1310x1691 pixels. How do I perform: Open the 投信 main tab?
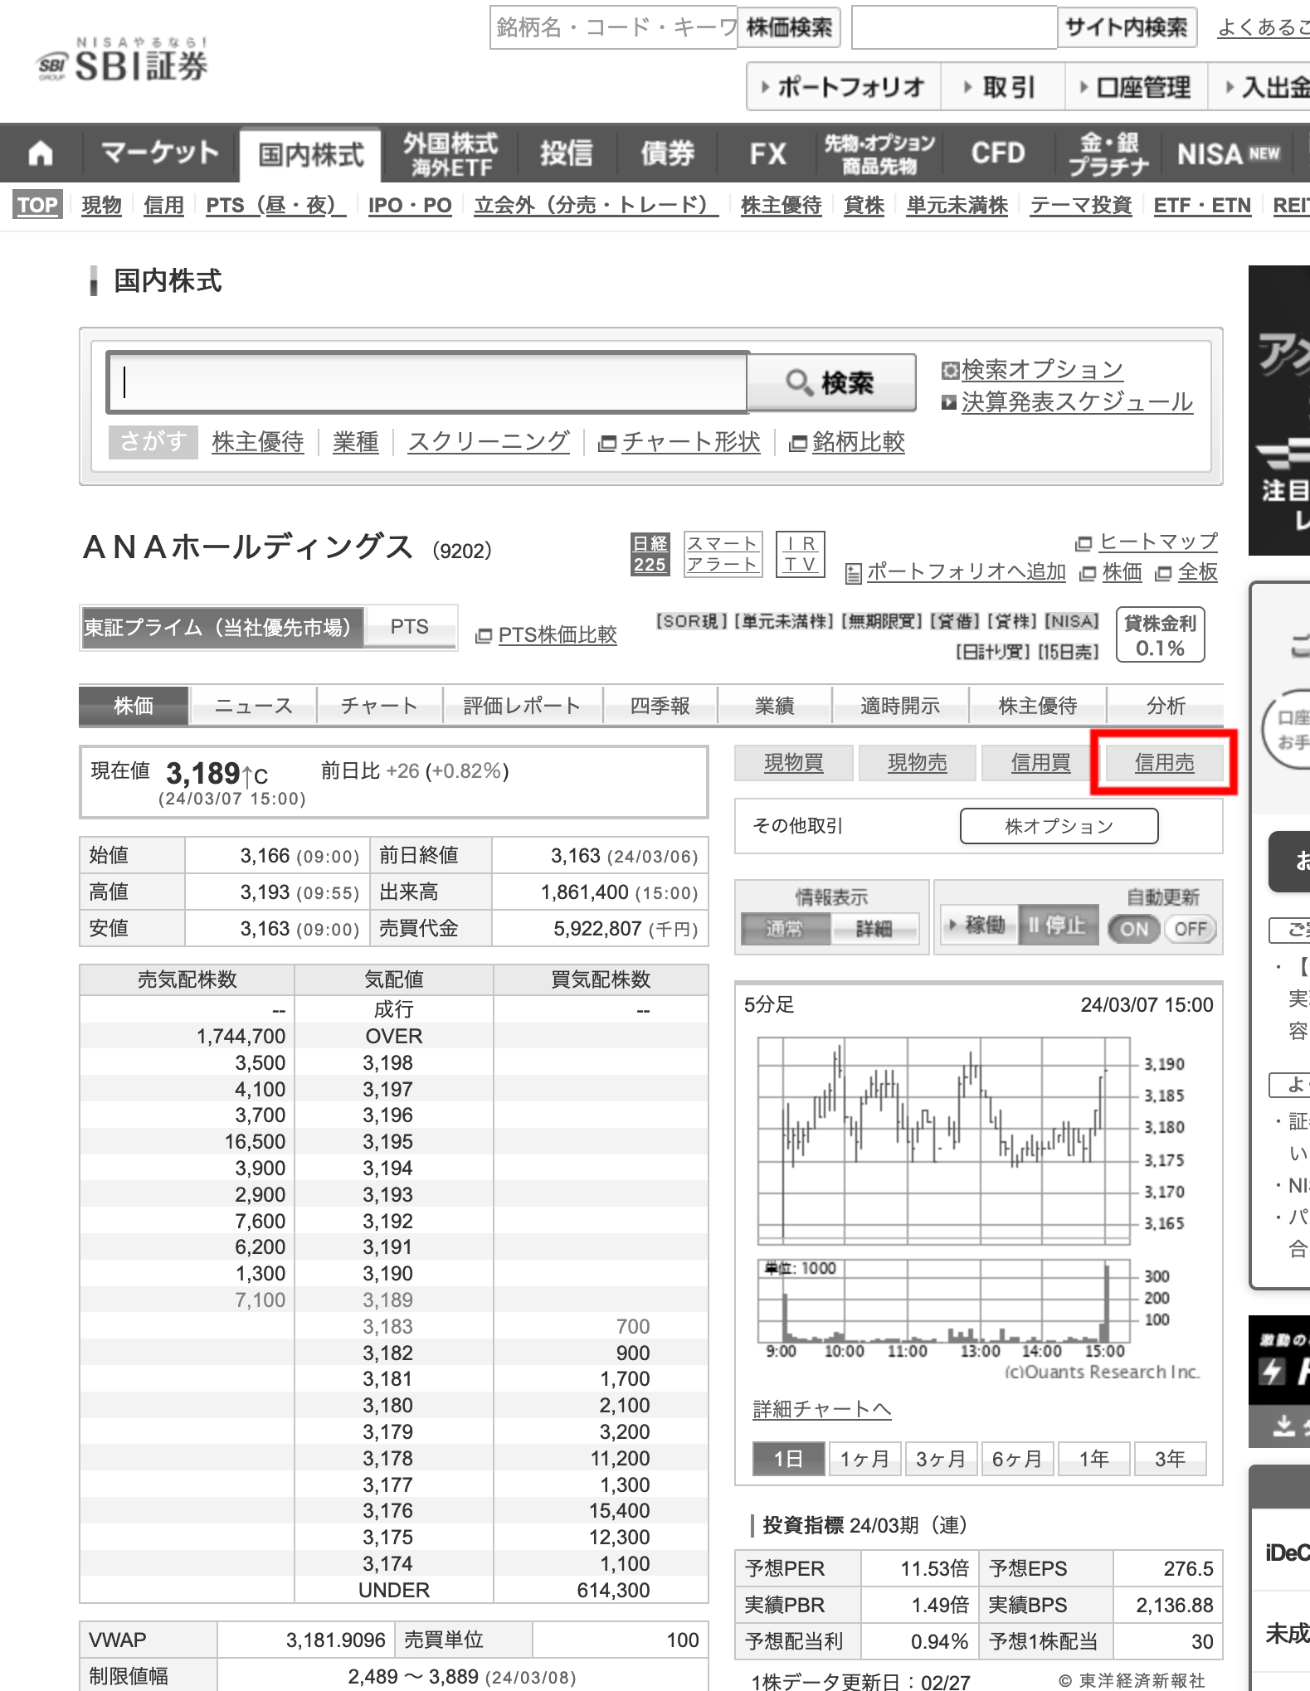click(567, 153)
